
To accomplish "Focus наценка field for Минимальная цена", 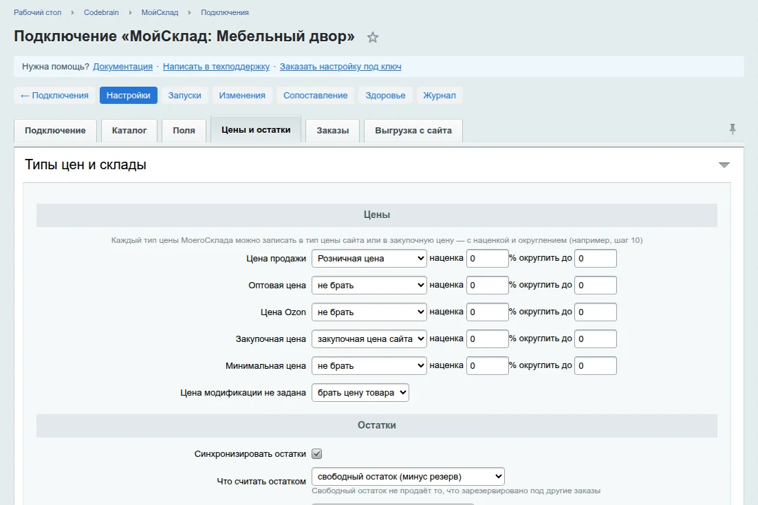I will tap(487, 366).
